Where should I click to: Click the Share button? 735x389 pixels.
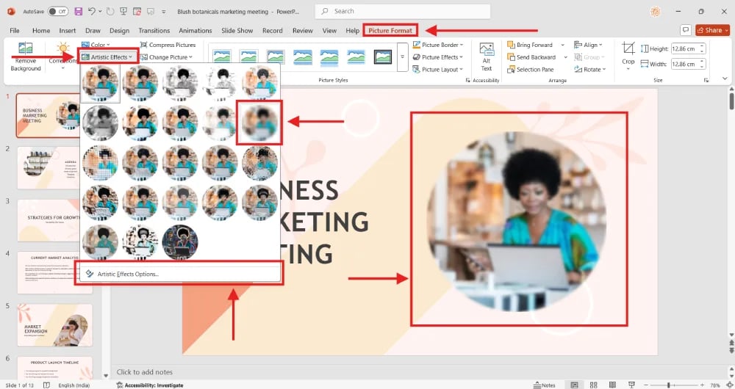tap(709, 30)
